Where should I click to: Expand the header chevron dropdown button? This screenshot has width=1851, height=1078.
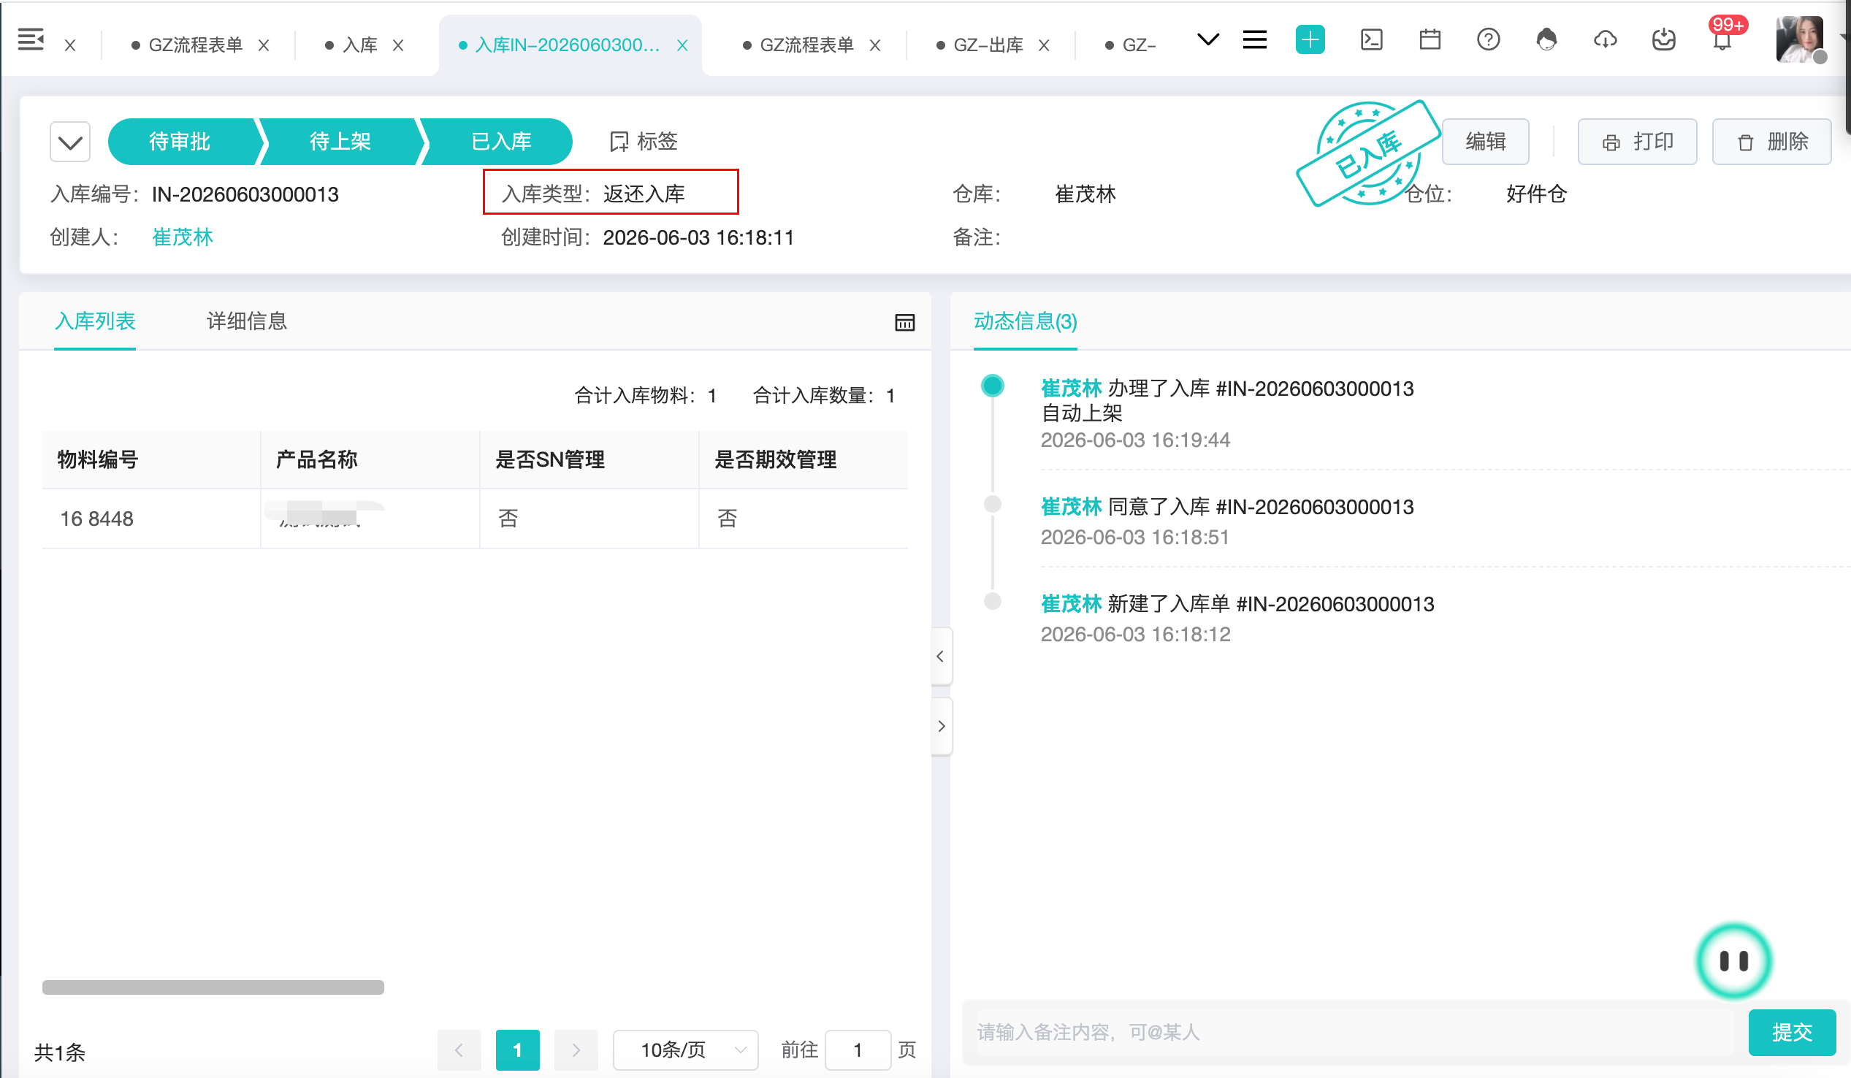point(70,142)
